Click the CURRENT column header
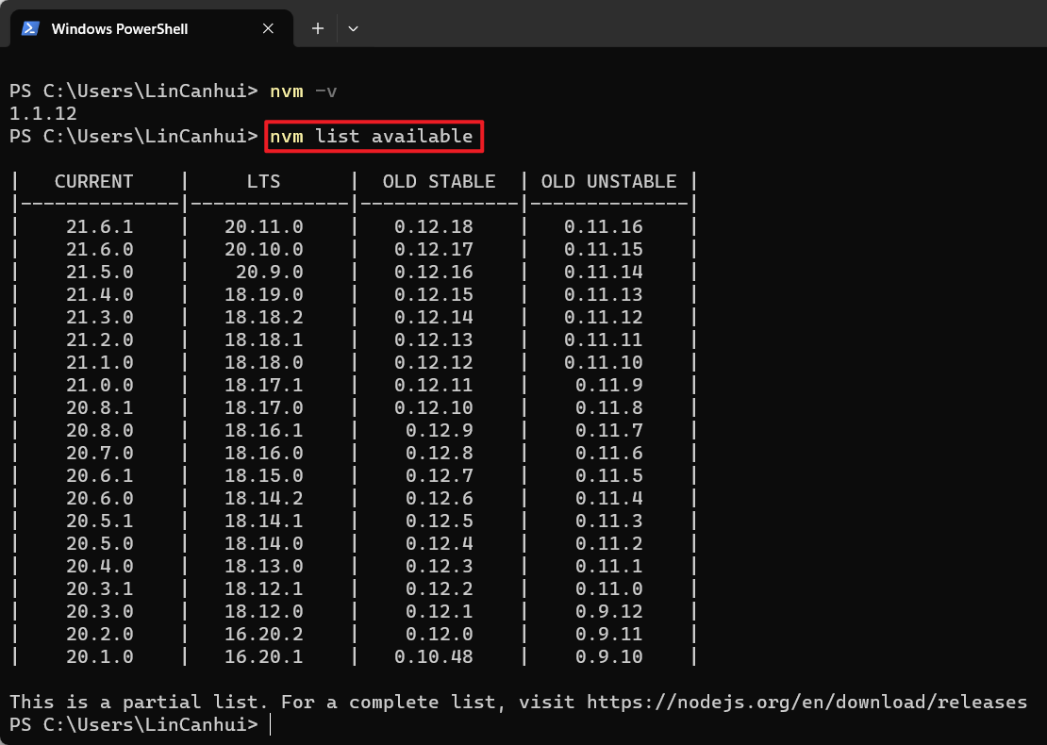Screen dimensions: 1047x745 [x=93, y=181]
